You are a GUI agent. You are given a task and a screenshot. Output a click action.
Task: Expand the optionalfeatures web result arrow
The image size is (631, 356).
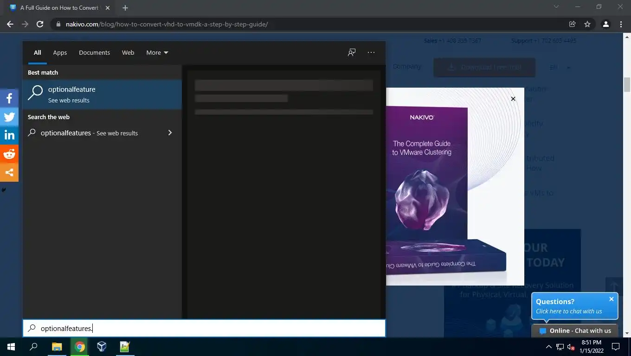click(x=170, y=133)
